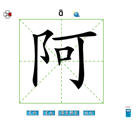Open the 笔画 strokes button

(49, 113)
